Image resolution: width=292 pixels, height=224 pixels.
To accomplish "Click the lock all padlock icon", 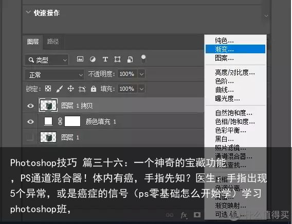I will 94,89.
